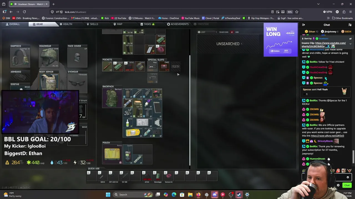Open the list all tabs dropdown

pyautogui.click(x=318, y=4)
